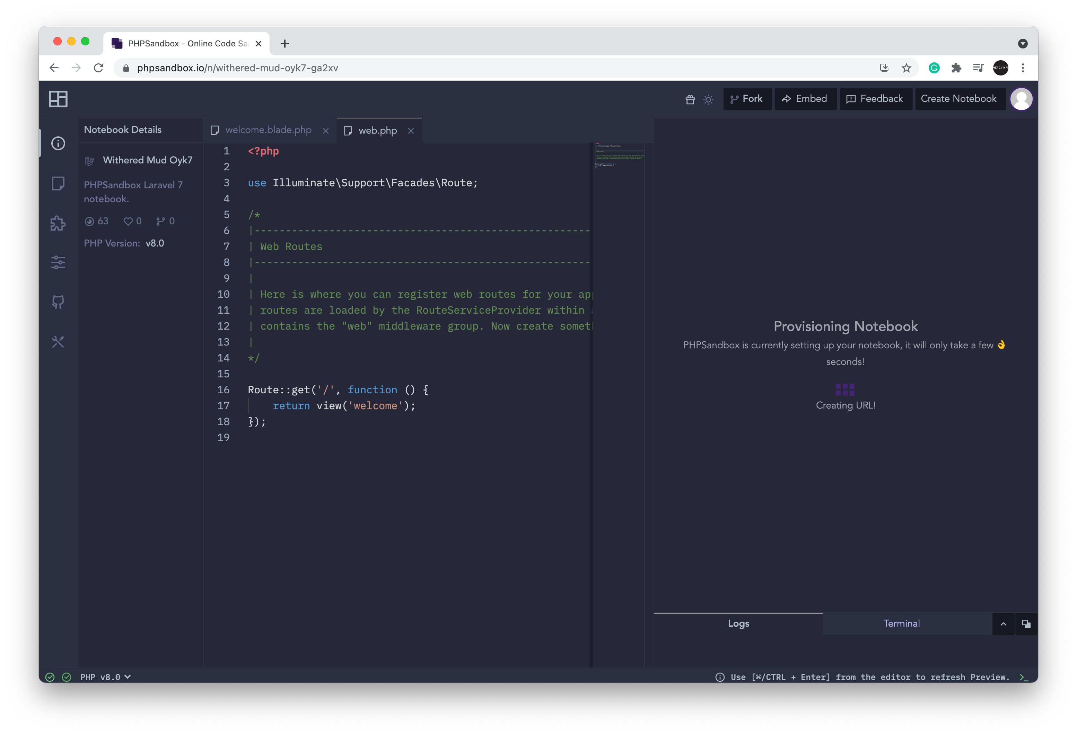Open the environment settings panel
Image resolution: width=1077 pixels, height=734 pixels.
tap(59, 262)
